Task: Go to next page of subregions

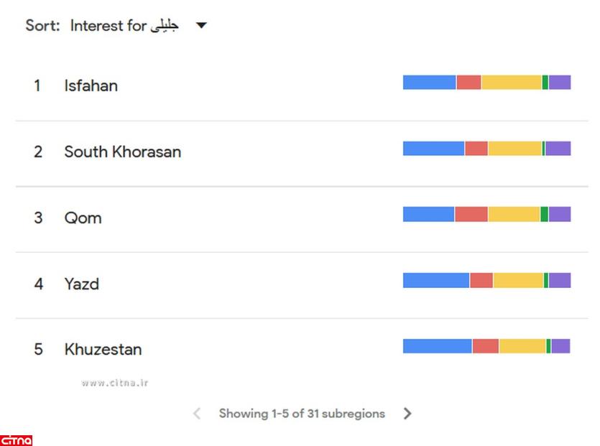Action: click(407, 414)
